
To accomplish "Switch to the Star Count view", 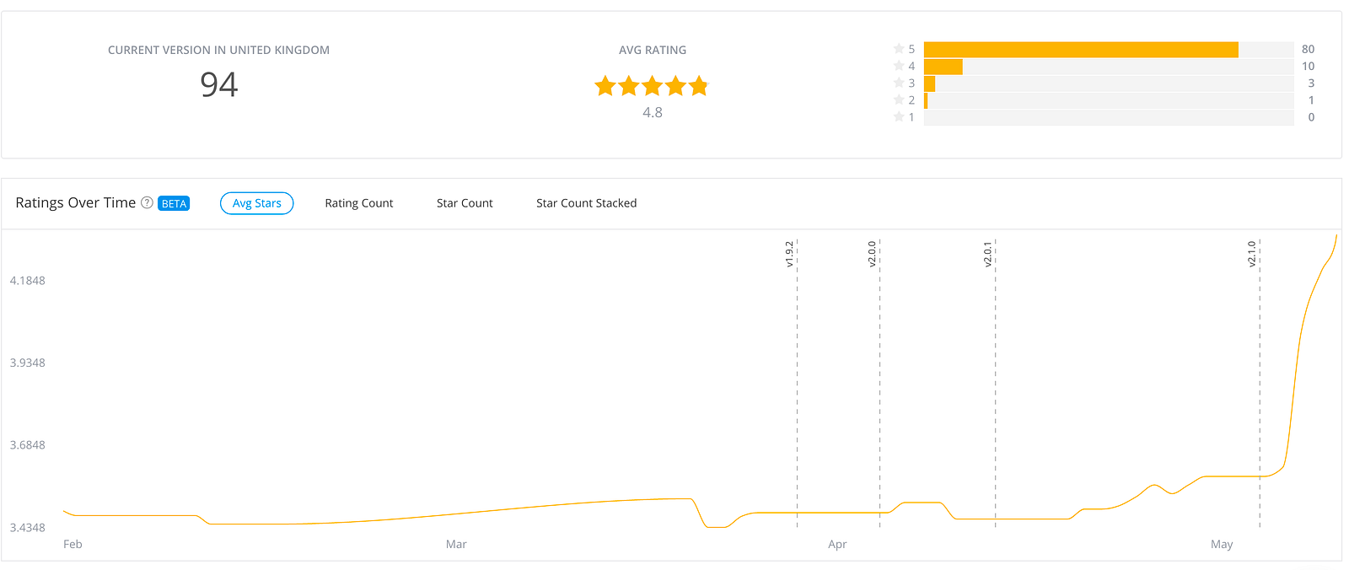I will (x=465, y=203).
